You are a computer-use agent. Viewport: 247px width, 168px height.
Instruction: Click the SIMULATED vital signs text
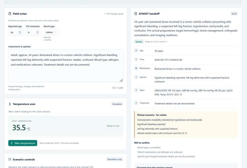[193, 93]
